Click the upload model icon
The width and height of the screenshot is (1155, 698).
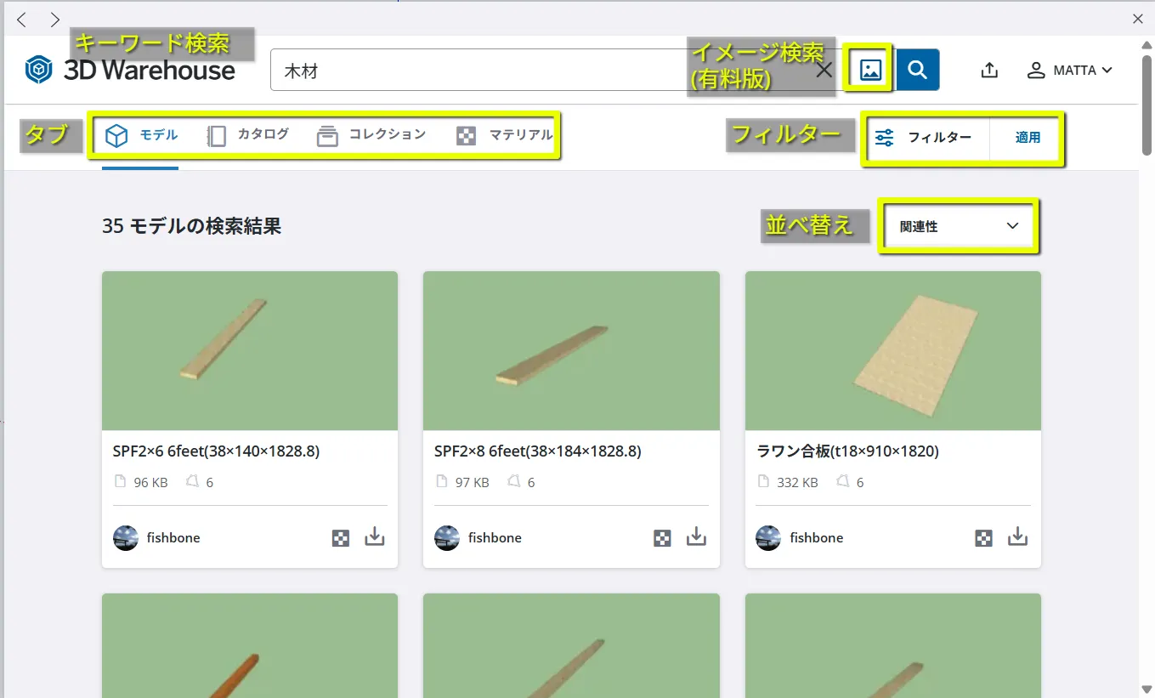tap(989, 71)
